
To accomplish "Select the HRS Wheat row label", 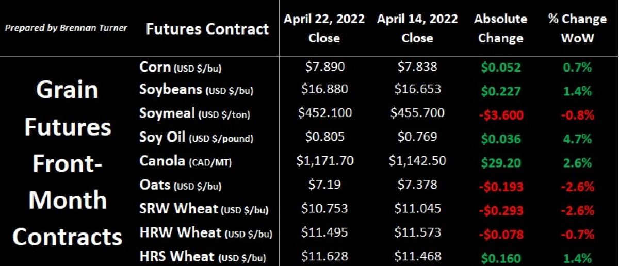I will tap(203, 256).
